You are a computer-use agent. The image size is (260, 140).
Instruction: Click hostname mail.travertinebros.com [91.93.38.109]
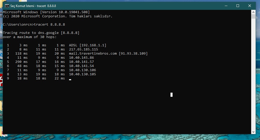click(108, 54)
